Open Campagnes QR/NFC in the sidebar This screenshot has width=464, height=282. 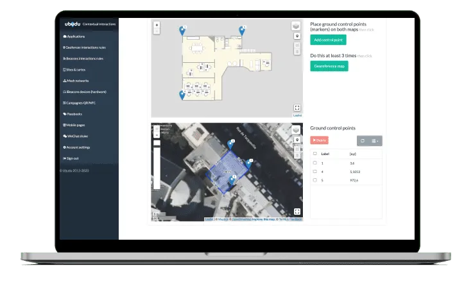(x=79, y=103)
